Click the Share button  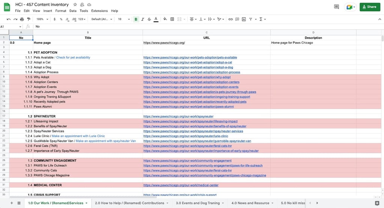click(370, 7)
